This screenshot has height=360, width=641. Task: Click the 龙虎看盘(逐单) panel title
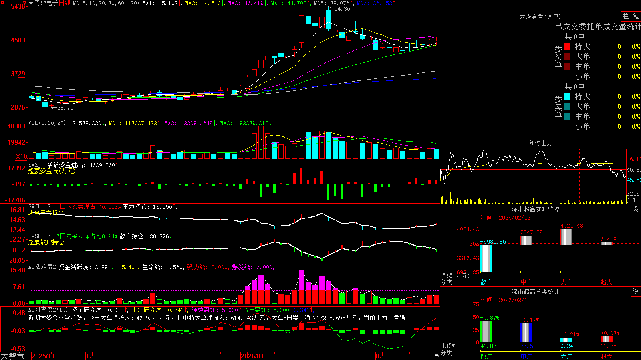[540, 16]
